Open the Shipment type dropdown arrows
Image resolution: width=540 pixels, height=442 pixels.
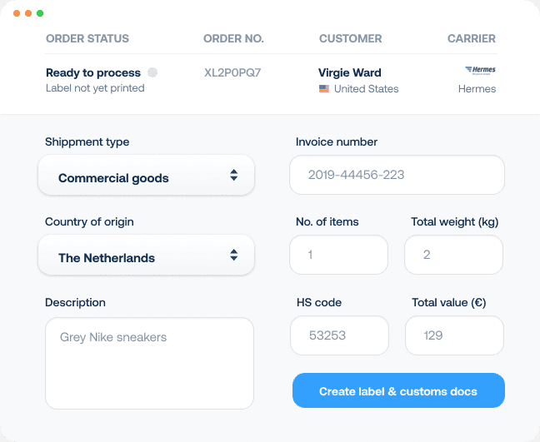(234, 175)
